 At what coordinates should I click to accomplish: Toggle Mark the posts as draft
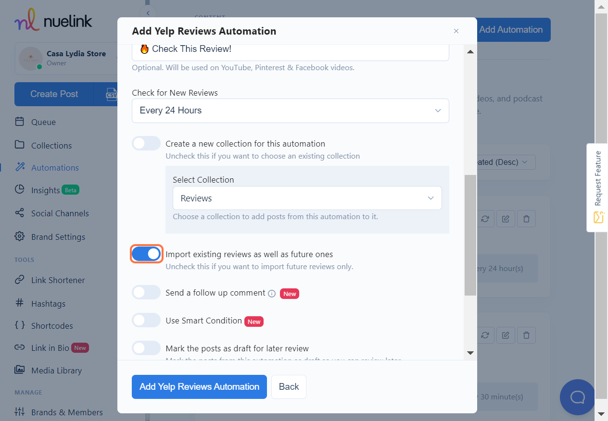[146, 348]
